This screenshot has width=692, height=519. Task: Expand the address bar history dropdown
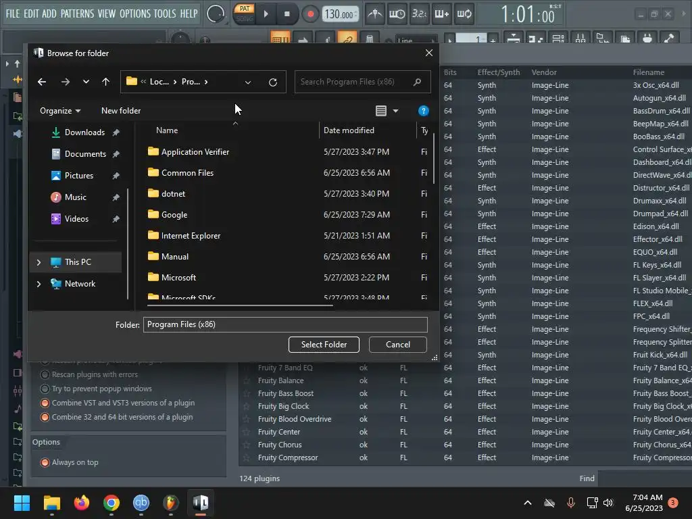pos(248,82)
